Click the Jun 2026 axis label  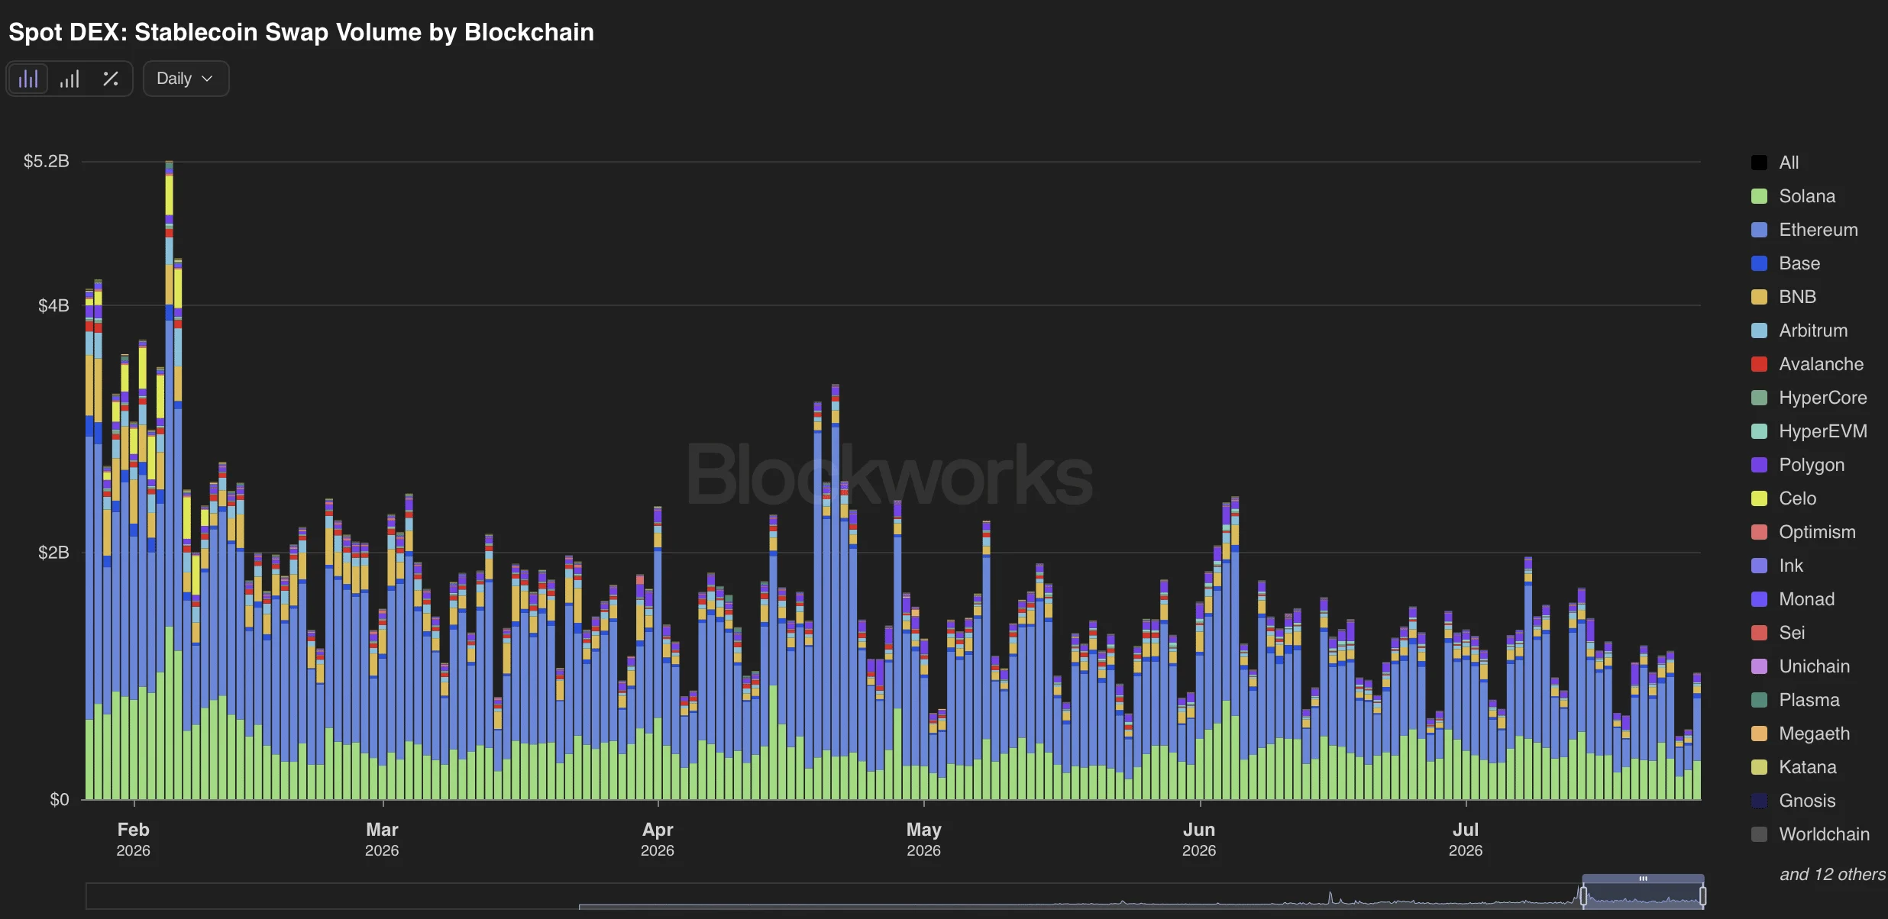pyautogui.click(x=1199, y=839)
